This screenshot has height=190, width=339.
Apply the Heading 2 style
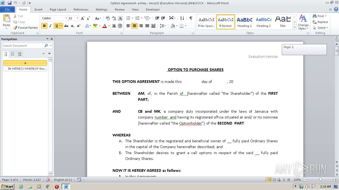[264, 22]
